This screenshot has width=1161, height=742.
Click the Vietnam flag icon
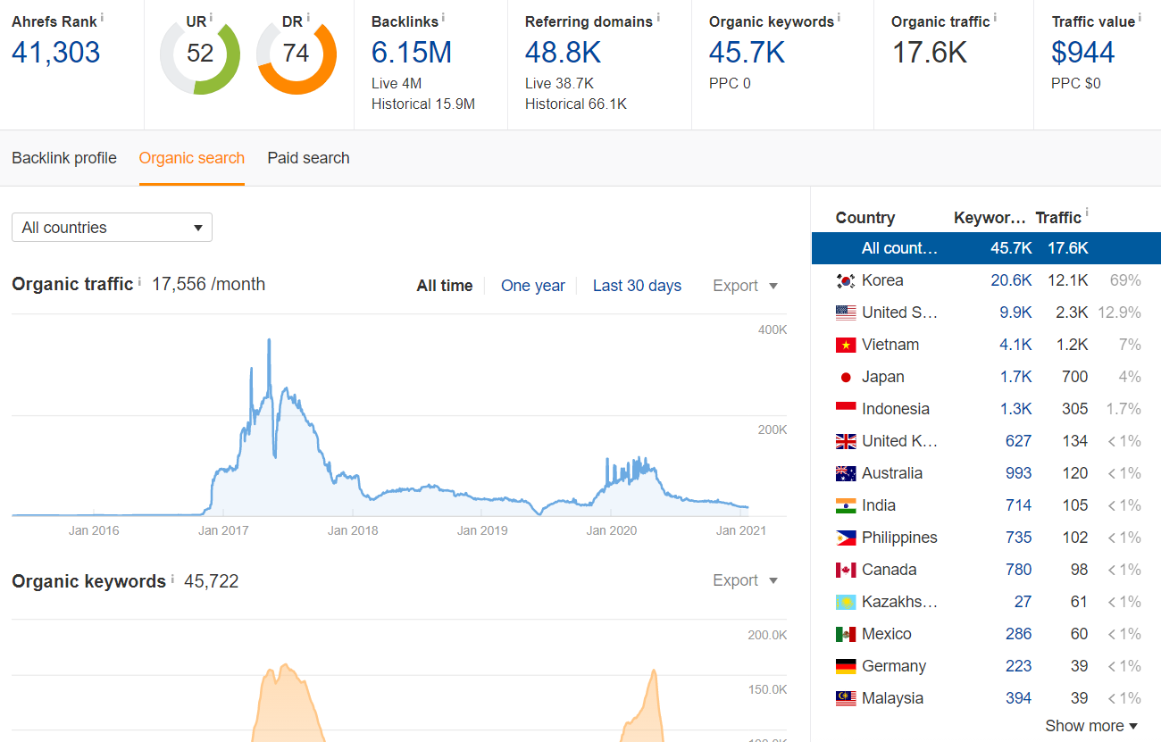pyautogui.click(x=845, y=344)
